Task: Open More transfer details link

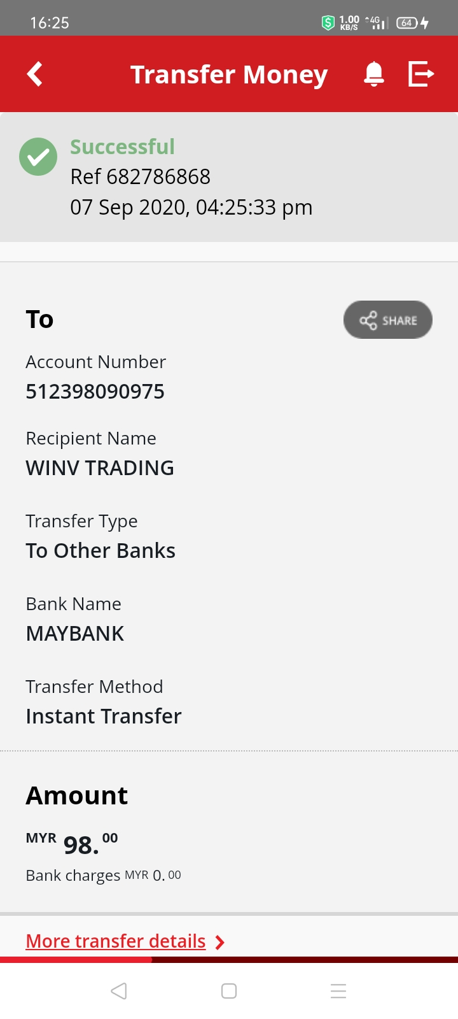Action: point(116,941)
